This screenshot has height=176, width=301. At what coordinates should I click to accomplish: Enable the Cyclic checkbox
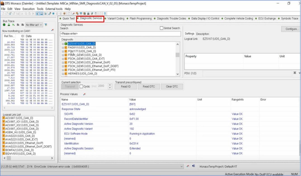[x=81, y=87]
